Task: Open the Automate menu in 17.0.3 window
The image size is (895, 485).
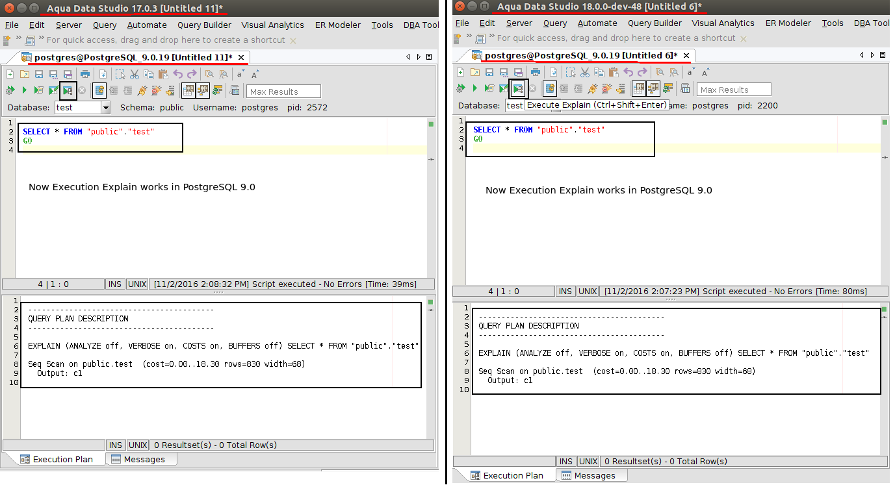Action: 147,25
